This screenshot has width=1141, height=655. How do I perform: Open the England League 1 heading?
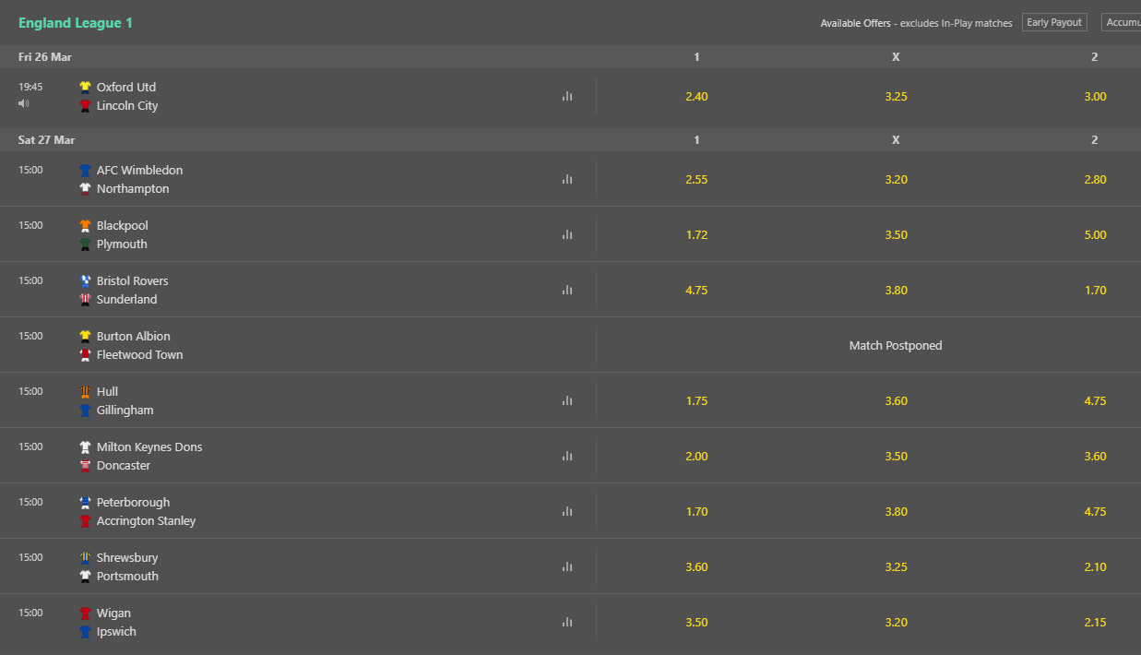click(x=76, y=23)
